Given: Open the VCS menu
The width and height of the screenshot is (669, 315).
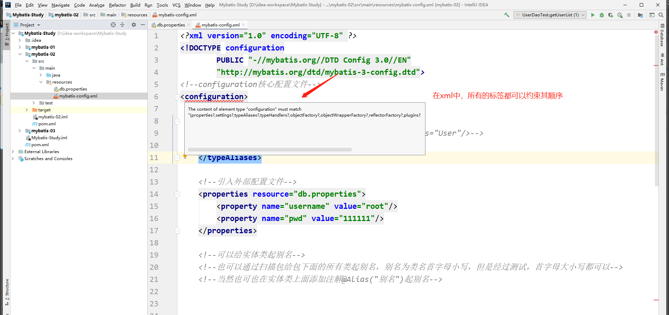Looking at the screenshot, I should (176, 5).
